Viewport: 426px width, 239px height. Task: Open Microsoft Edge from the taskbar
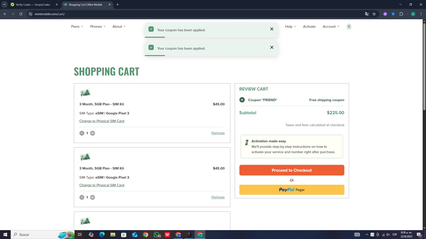(x=102, y=234)
